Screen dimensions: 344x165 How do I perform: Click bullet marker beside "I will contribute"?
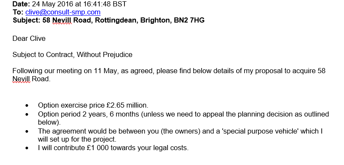pyautogui.click(x=27, y=148)
